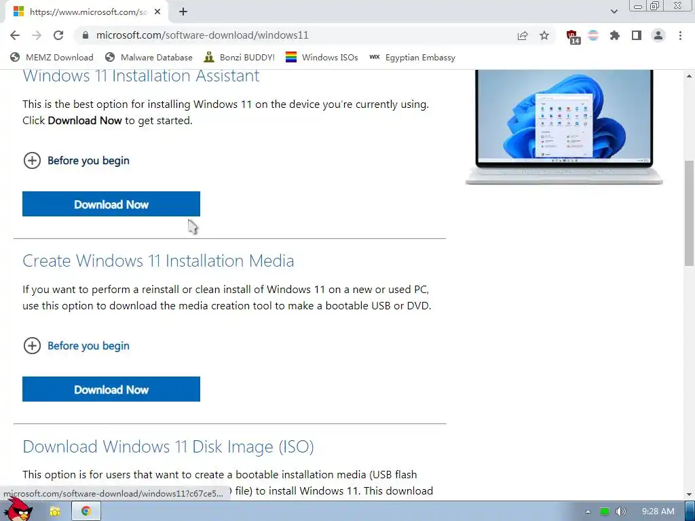Click the scrollbar up arrow

(x=689, y=76)
